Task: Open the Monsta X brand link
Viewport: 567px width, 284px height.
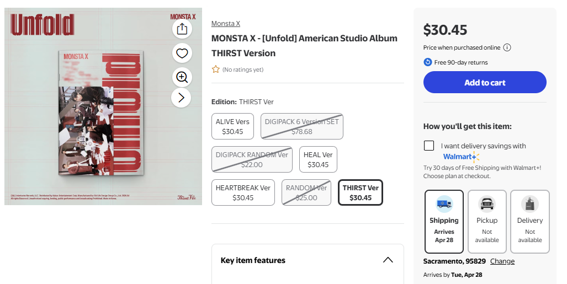Action: [x=226, y=24]
